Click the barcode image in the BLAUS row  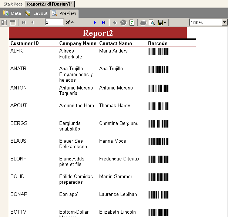tap(158, 142)
